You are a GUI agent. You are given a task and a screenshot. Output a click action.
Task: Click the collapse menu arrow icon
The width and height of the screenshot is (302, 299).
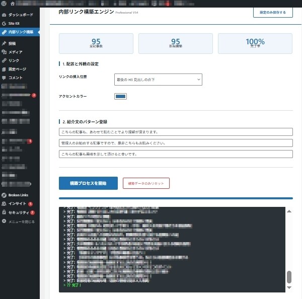4,221
